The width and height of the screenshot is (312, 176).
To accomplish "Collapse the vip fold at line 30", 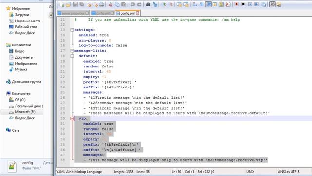I will (x=72, y=118).
